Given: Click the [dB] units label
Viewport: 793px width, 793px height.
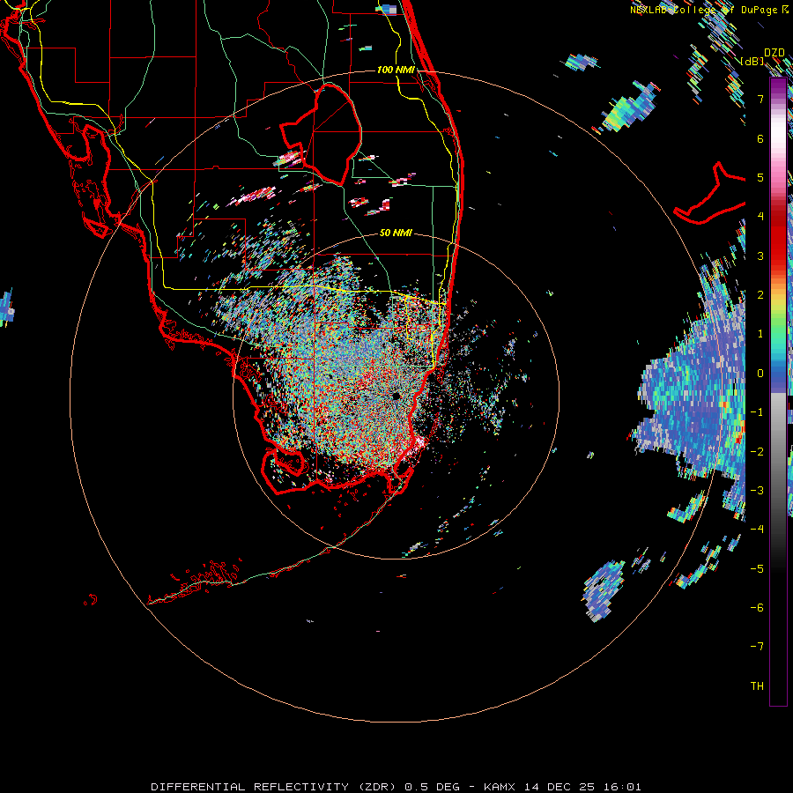Looking at the screenshot, I should pos(752,62).
